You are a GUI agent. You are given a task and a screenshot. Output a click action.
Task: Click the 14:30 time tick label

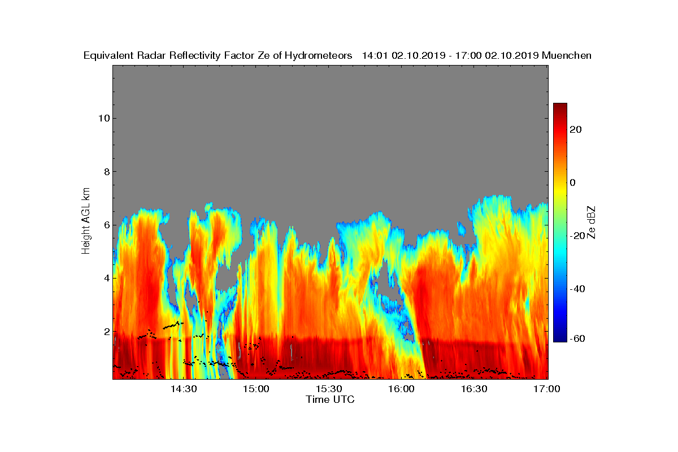pos(182,389)
